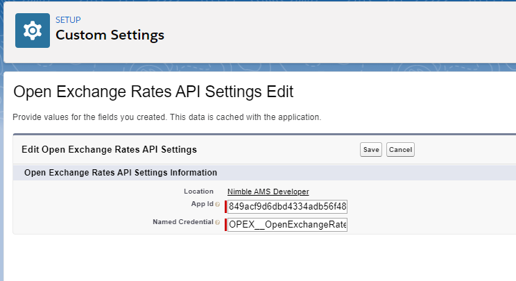Click the 'Provide values for the fields' description

point(167,117)
